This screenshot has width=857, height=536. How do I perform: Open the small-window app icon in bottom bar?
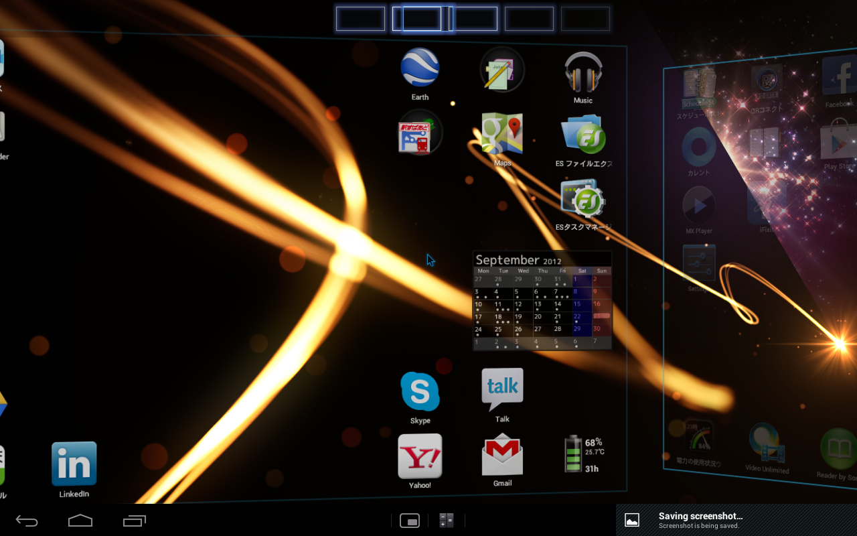pos(410,521)
